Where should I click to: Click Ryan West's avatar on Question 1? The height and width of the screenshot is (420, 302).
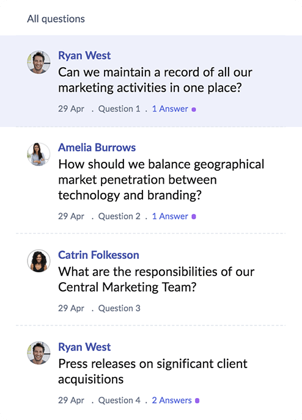click(x=39, y=62)
